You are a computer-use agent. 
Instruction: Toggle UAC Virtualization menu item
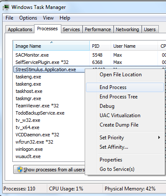click(x=120, y=115)
